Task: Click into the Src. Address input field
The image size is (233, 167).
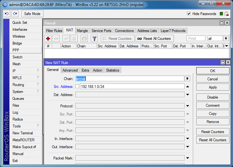Action: 132,86
